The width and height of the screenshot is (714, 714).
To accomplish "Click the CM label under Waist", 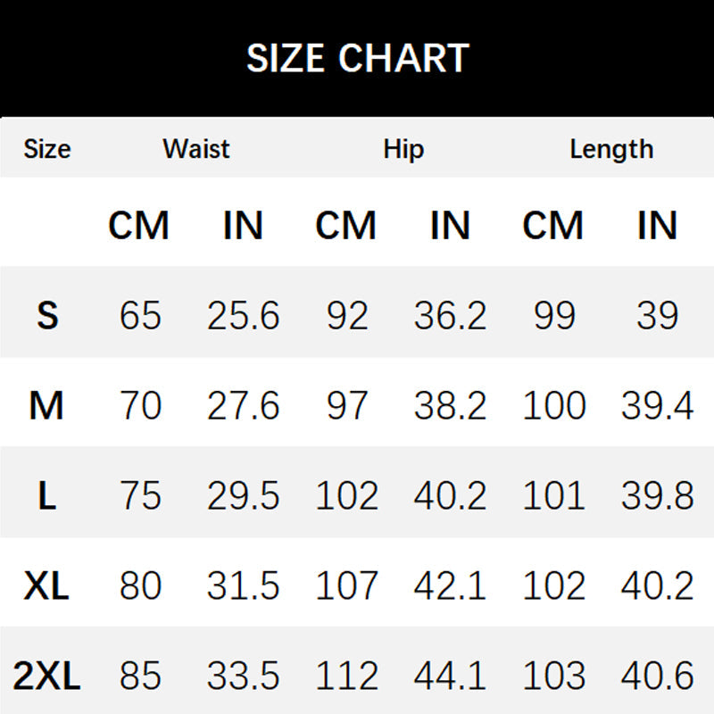I will tap(138, 227).
